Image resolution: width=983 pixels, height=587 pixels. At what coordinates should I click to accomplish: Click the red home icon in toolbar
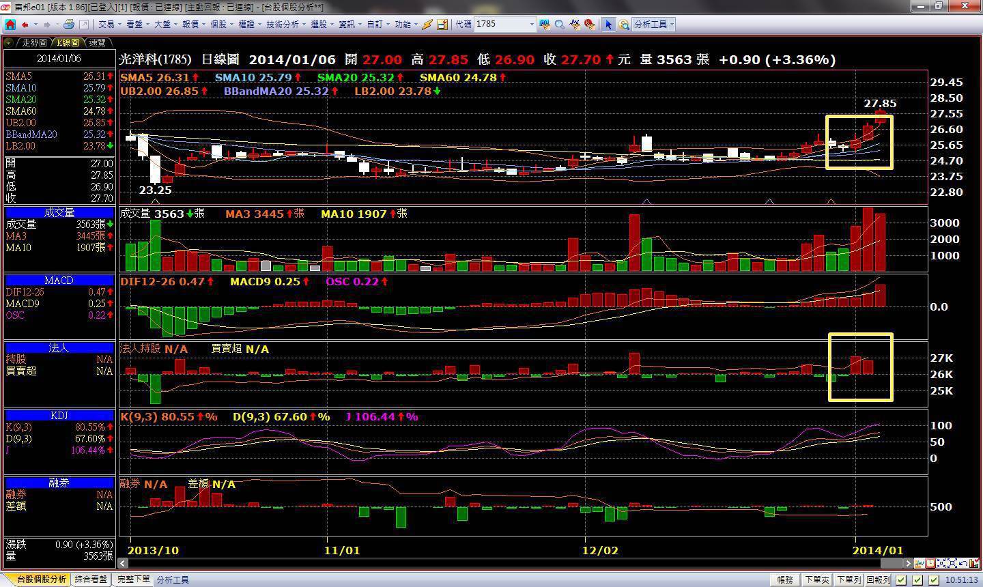(10, 25)
